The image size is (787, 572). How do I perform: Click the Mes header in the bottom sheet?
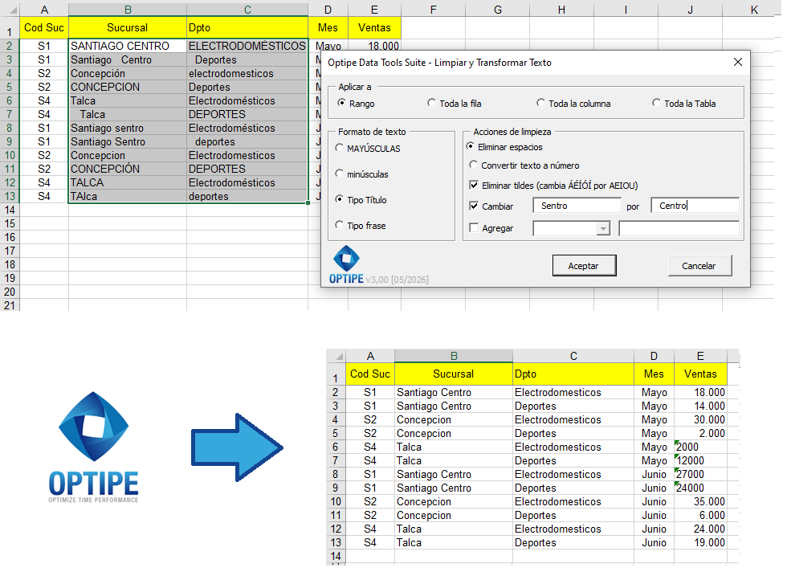point(654,374)
